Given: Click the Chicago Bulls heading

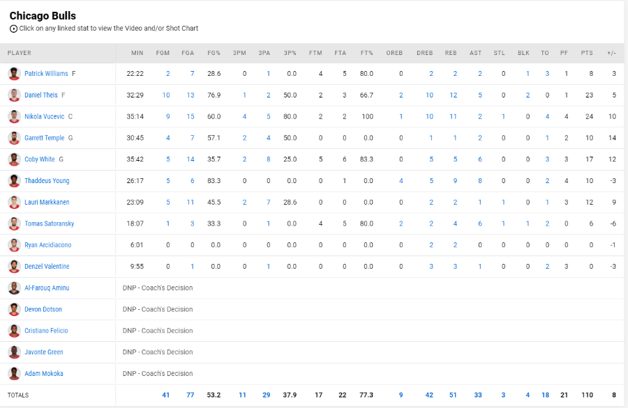Looking at the screenshot, I should click(43, 15).
